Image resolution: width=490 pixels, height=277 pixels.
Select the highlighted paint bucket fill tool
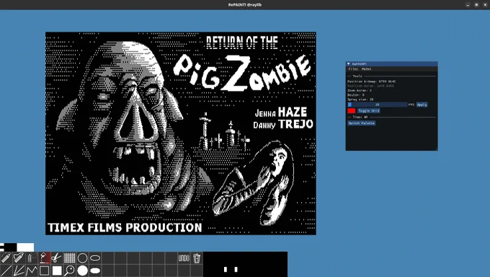click(44, 258)
